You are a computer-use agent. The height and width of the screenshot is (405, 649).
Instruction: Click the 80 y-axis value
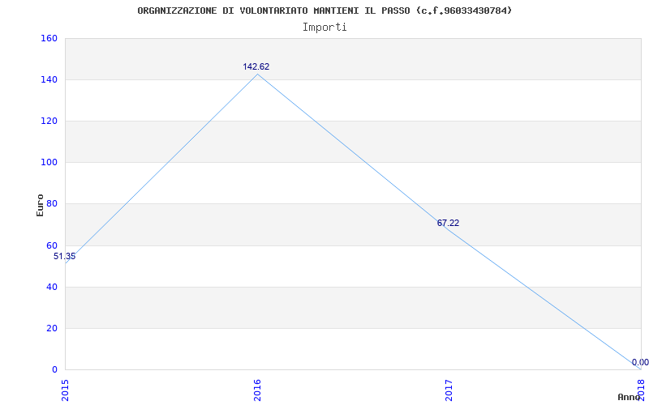pos(51,204)
